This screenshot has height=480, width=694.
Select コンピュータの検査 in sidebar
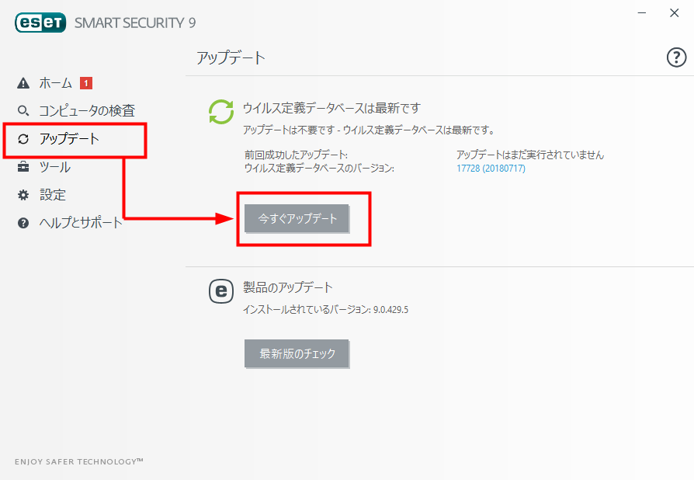(x=87, y=111)
